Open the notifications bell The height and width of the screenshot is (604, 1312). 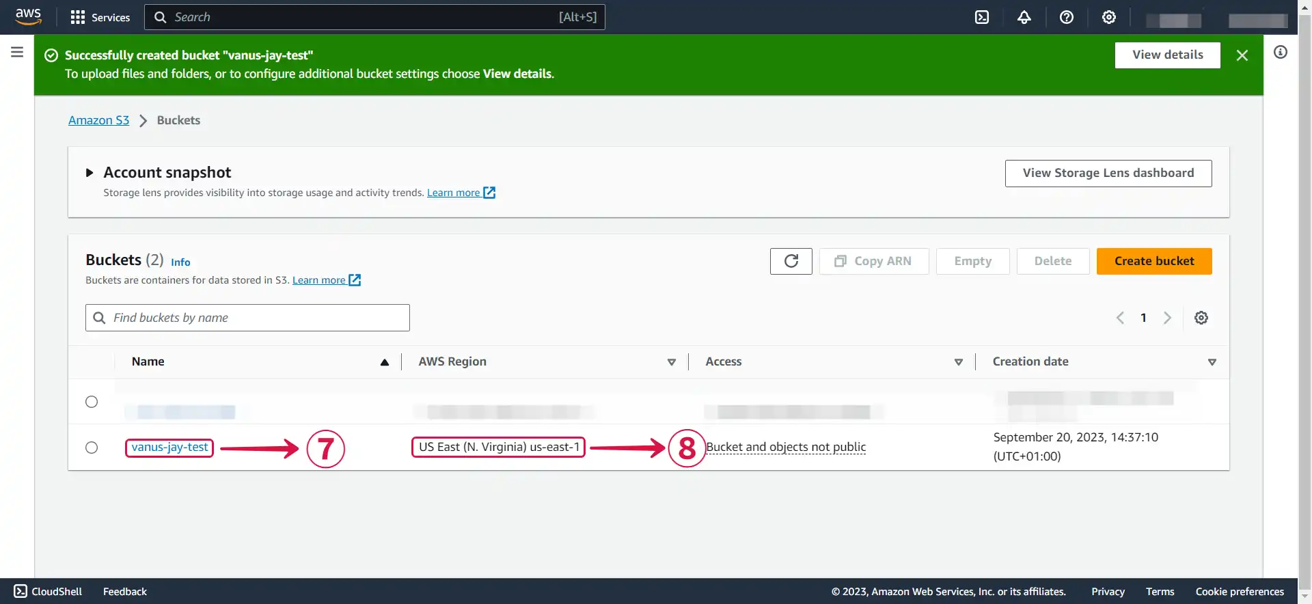pyautogui.click(x=1024, y=17)
